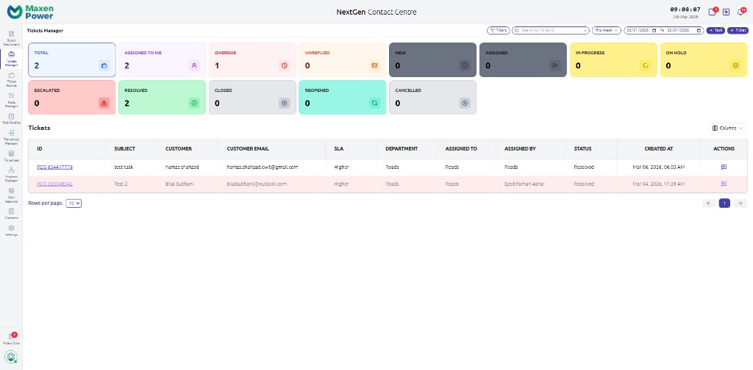Open the Filters button
This screenshot has height=370, width=753.
[x=498, y=31]
